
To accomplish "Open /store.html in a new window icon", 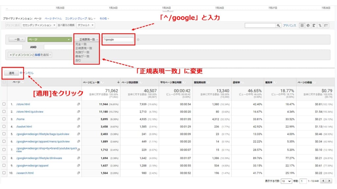I will [x=78, y=104].
